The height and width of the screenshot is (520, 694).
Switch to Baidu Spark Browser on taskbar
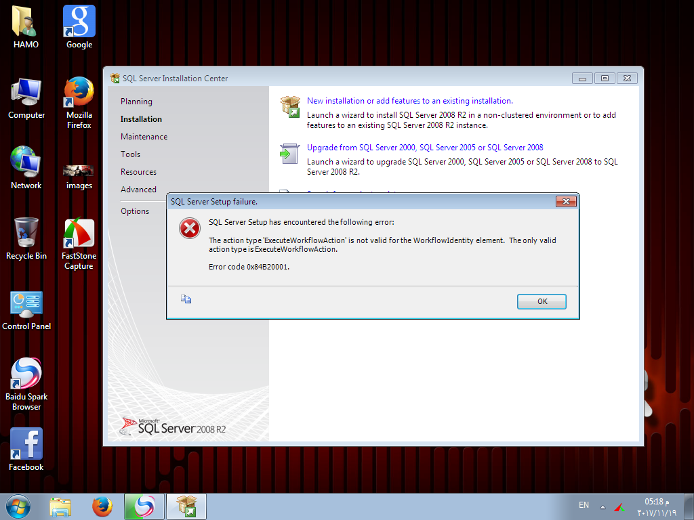point(144,506)
